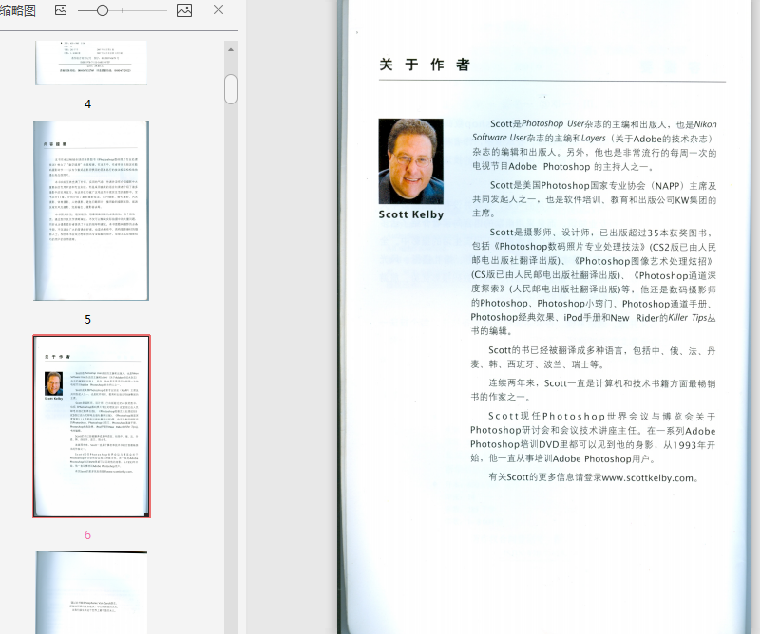760x634 pixels.
Task: Click the 'Scott Kelby' caption under photo
Action: [411, 214]
